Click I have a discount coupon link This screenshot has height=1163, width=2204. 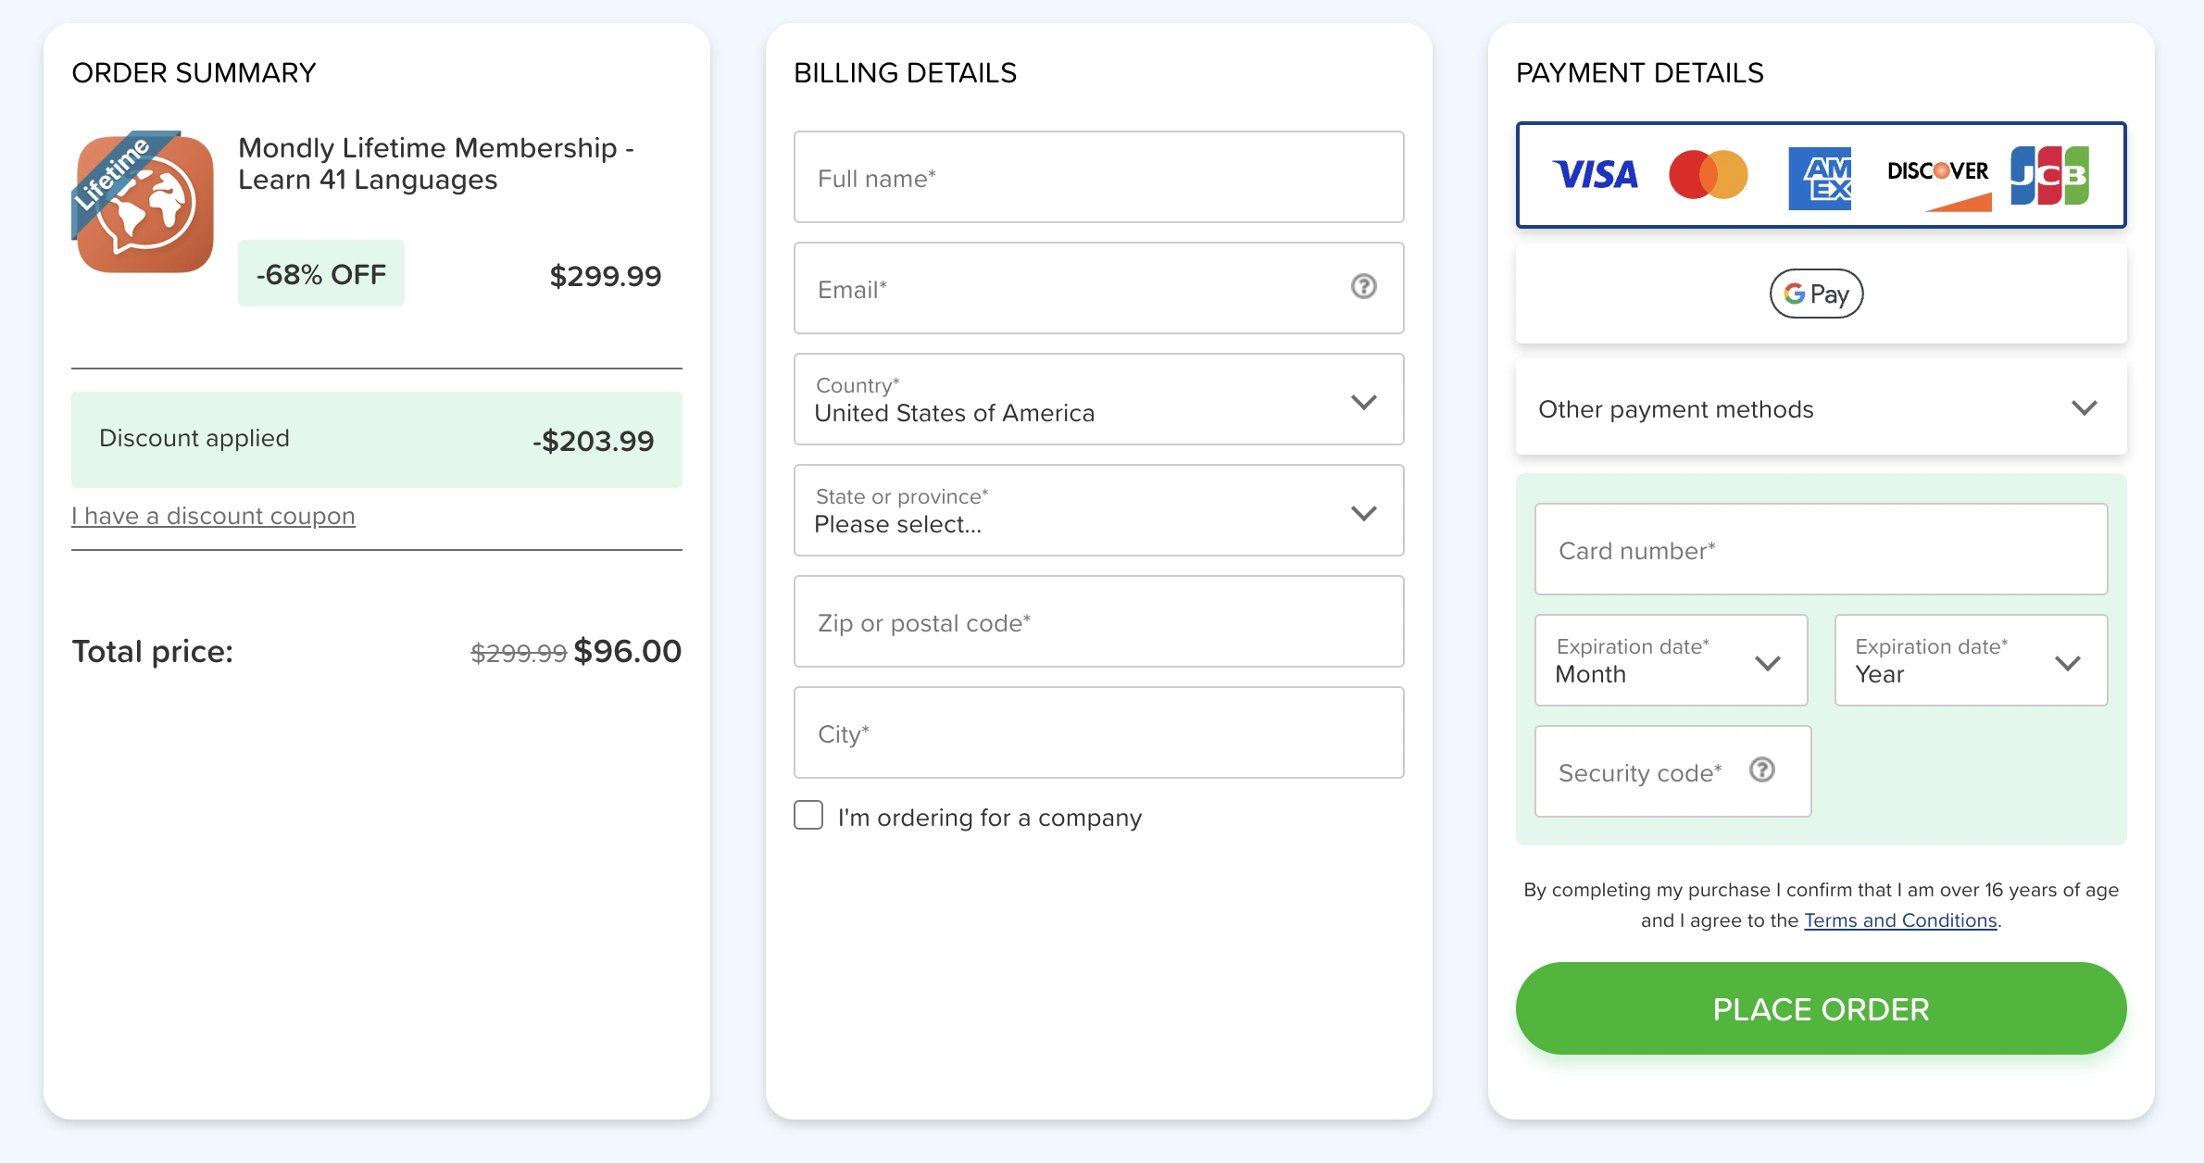click(213, 516)
